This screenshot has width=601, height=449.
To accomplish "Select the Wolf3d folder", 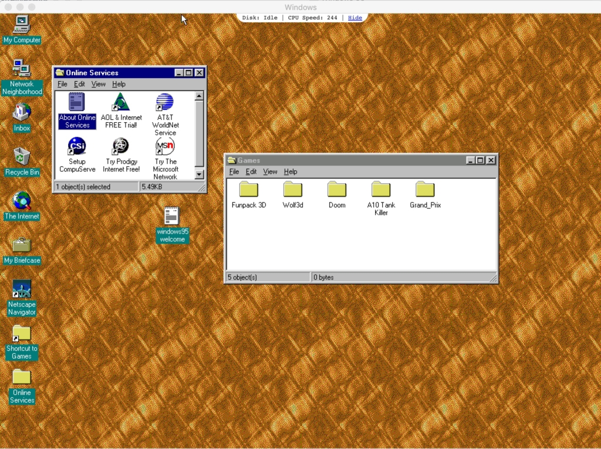I will (292, 191).
